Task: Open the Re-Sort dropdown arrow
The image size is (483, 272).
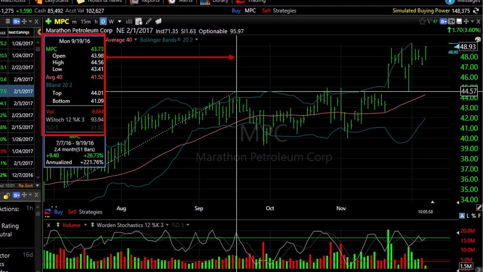Action: pos(37,185)
